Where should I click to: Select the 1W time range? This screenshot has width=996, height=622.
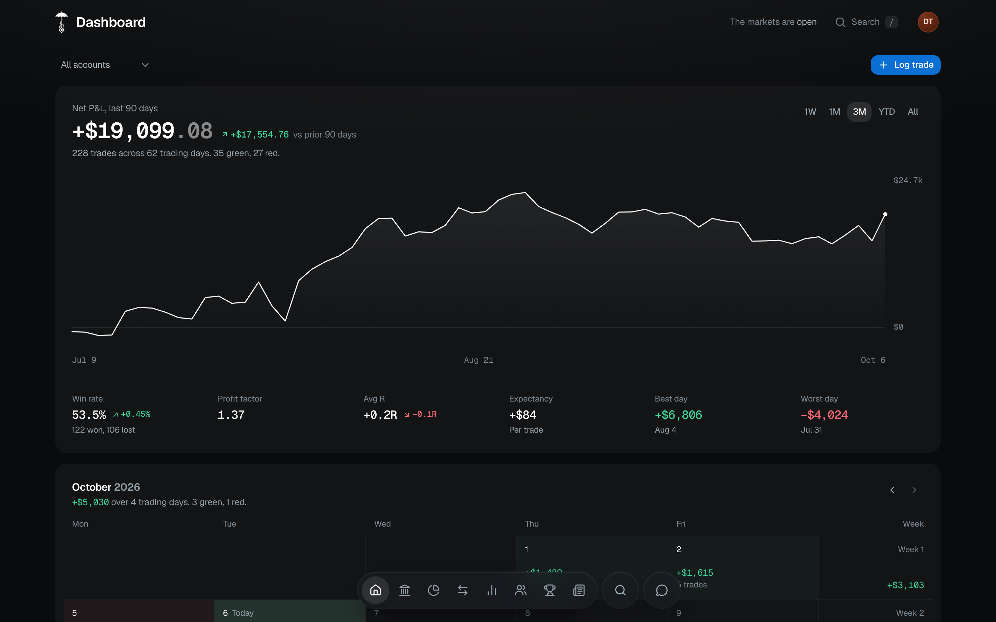pyautogui.click(x=810, y=112)
